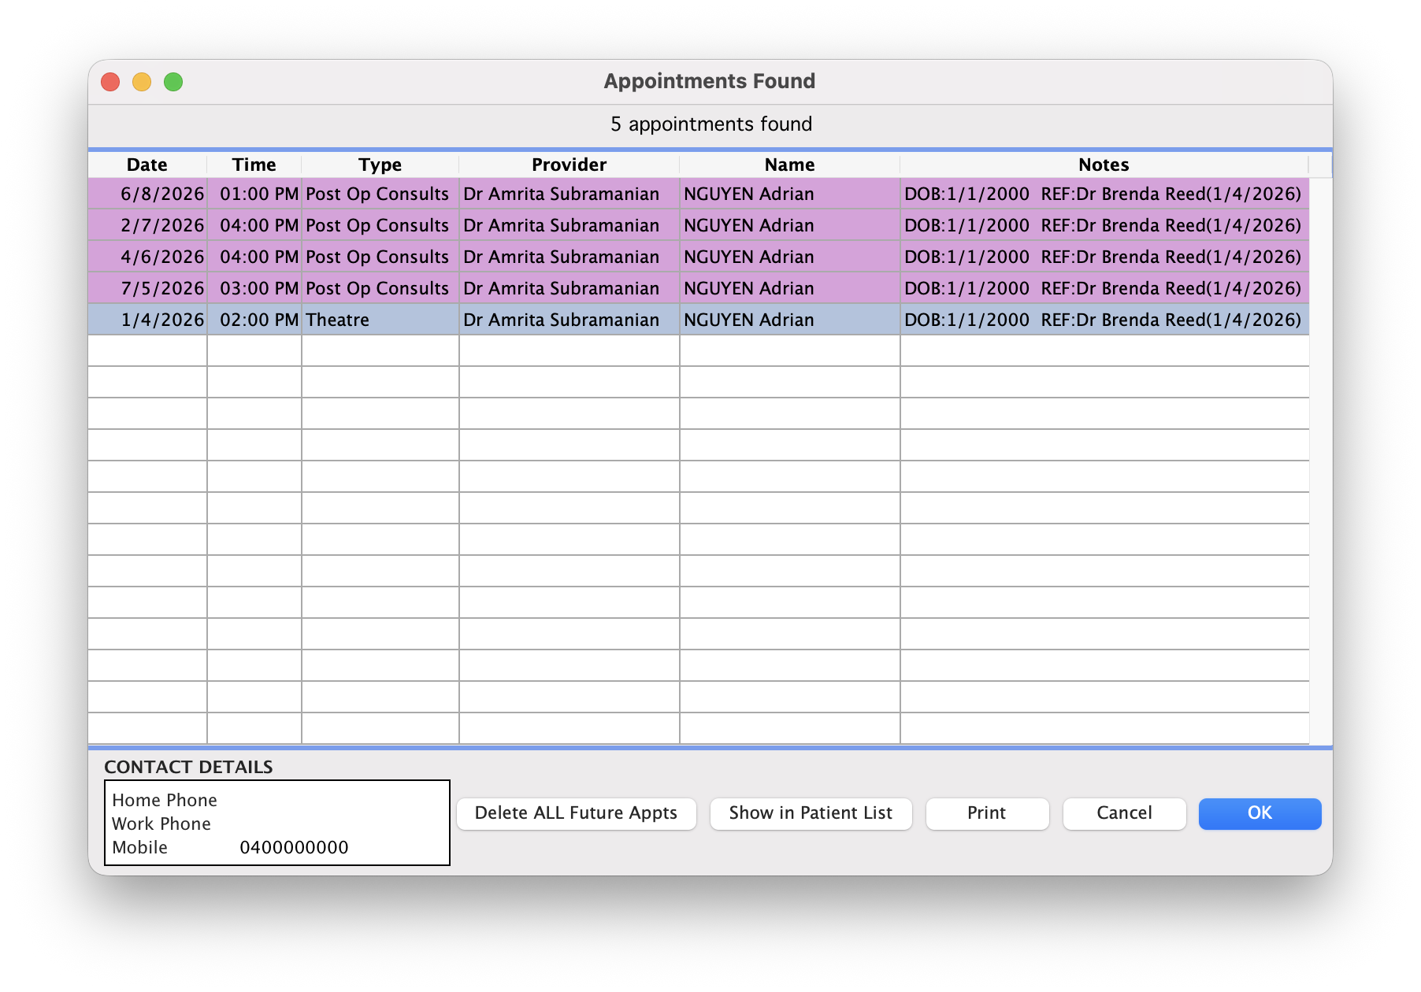Click NGUYEN Adrian in the 2/7/2026 row
The height and width of the screenshot is (992, 1421).
[x=790, y=225]
